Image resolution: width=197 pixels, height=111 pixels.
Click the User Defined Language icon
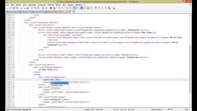point(85,8)
